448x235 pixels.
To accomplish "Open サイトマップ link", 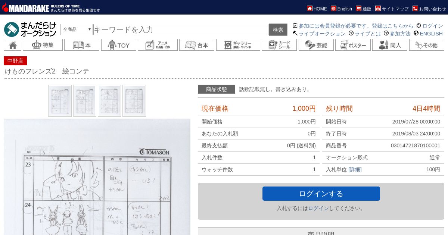I will click(x=392, y=9).
